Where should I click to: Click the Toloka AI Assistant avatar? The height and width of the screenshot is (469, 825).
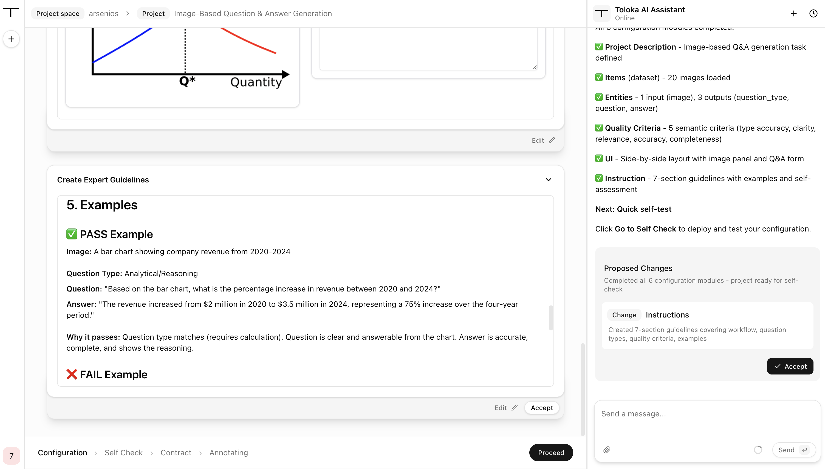pyautogui.click(x=601, y=13)
